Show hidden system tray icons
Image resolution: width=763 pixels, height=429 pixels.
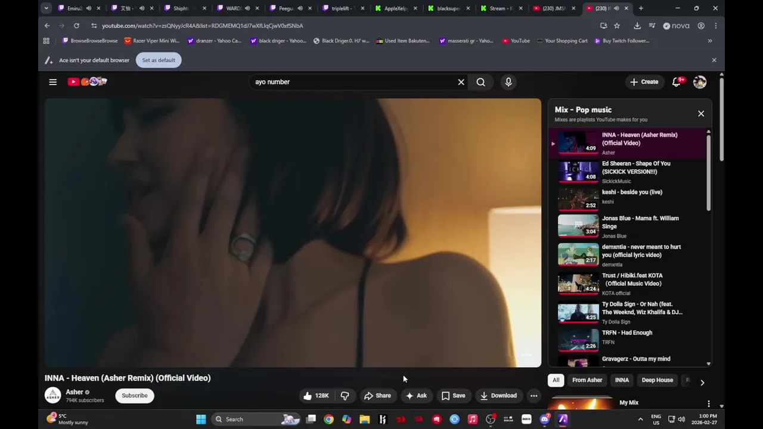point(640,419)
